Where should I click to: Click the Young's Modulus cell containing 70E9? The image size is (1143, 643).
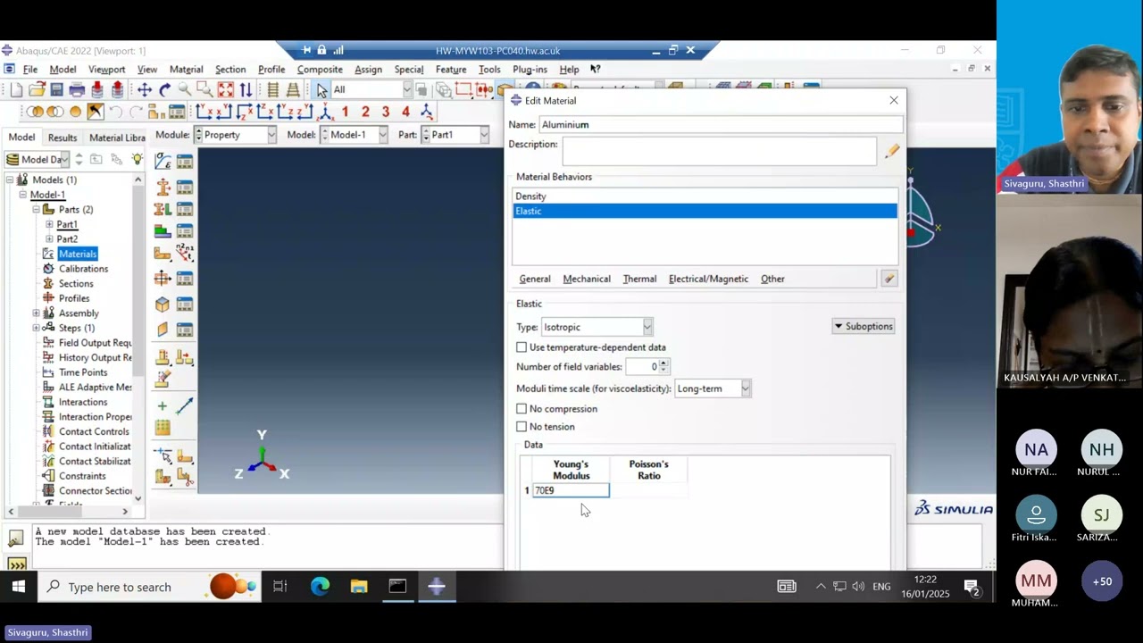(x=571, y=490)
